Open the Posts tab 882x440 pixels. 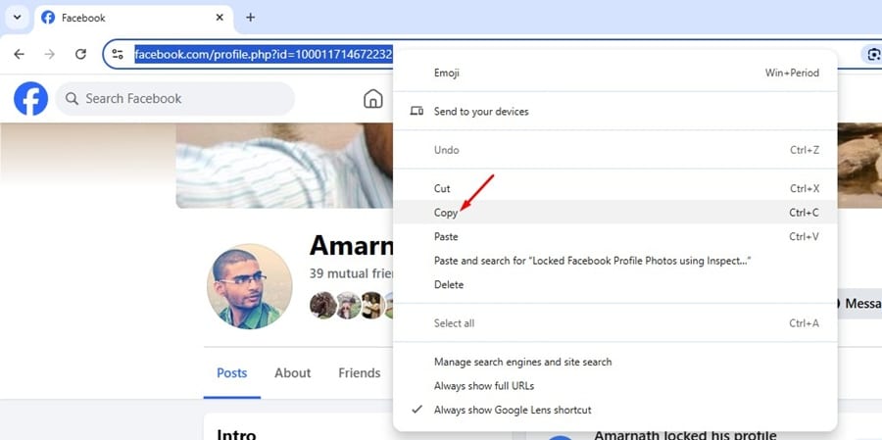[231, 373]
